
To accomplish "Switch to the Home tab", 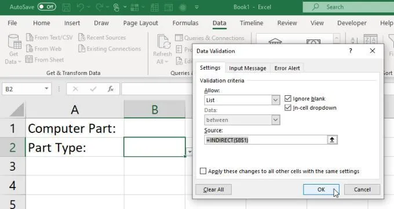I will point(42,23).
